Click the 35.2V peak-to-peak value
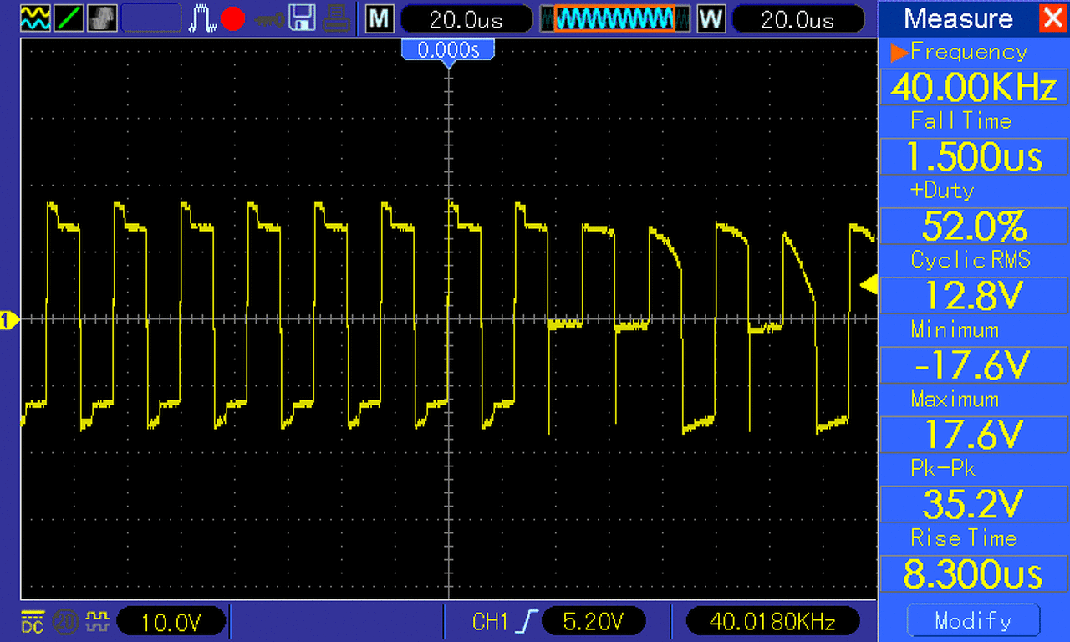1070x642 pixels. point(974,503)
